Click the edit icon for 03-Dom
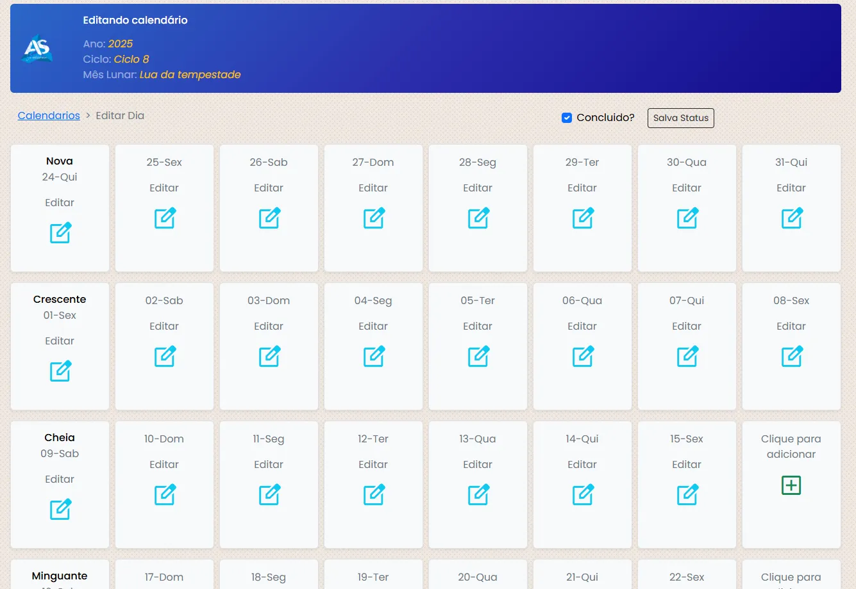The image size is (856, 589). point(269,356)
